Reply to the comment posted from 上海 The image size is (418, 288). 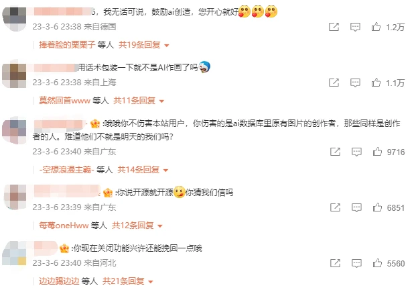pyautogui.click(x=355, y=83)
